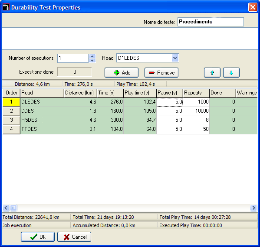Close the Durability Test Properties dialog
Image resolution: width=260 pixels, height=247 pixels.
click(253, 7)
